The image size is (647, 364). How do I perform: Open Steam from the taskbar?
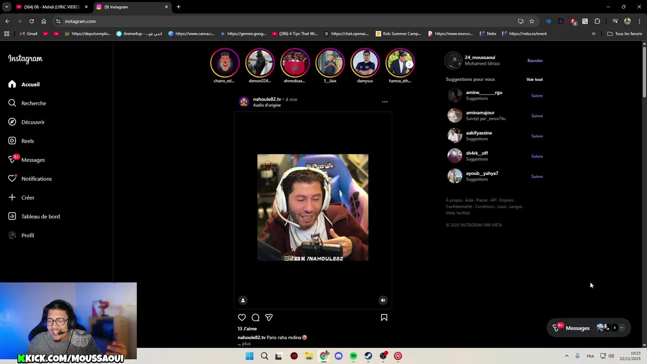click(x=368, y=356)
